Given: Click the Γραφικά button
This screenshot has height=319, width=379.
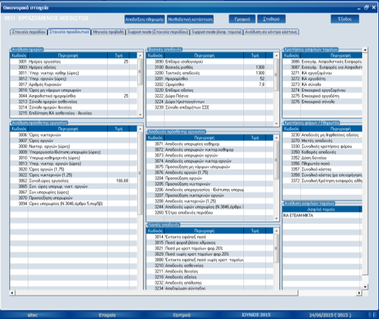Looking at the screenshot, I should pos(242,19).
